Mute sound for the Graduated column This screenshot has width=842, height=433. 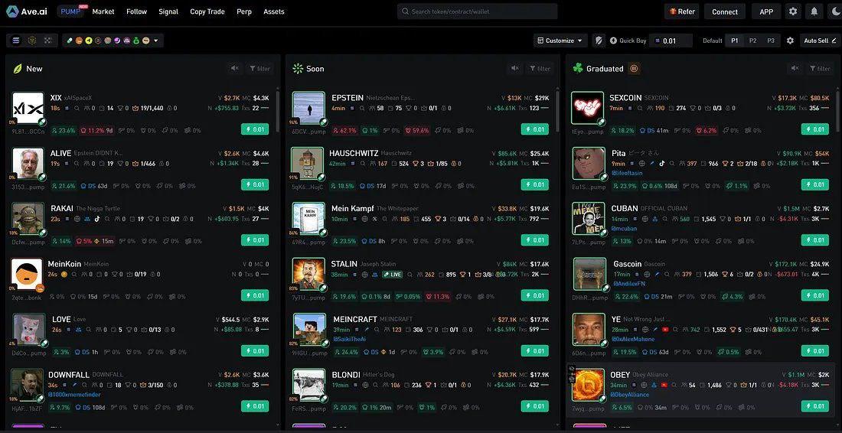(x=795, y=68)
